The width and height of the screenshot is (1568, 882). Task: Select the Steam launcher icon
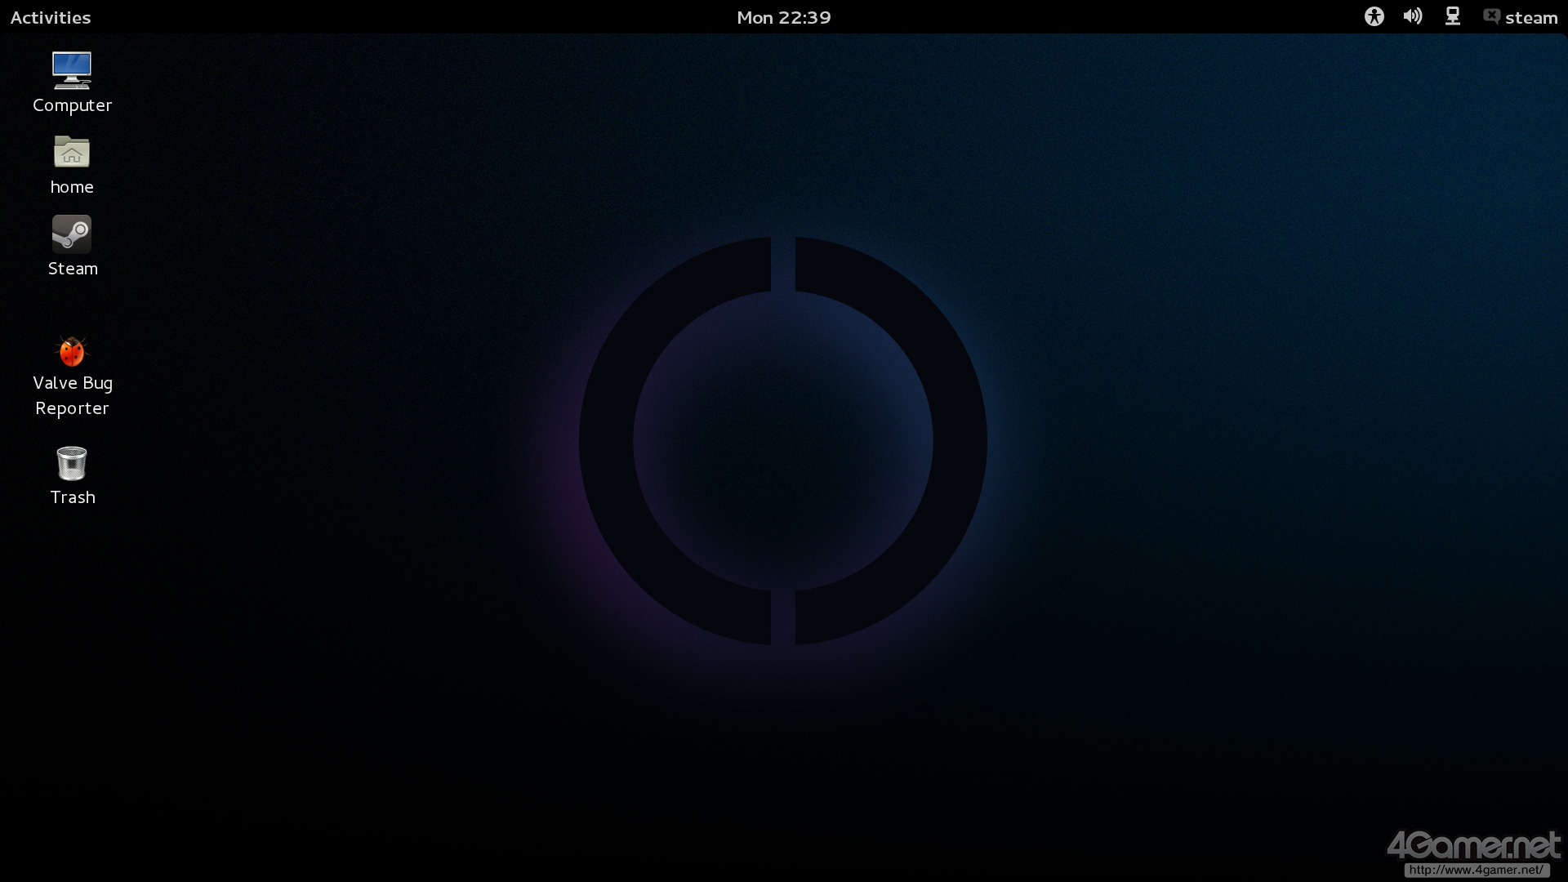(72, 234)
